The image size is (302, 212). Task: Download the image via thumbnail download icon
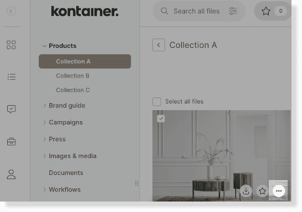pos(246,191)
